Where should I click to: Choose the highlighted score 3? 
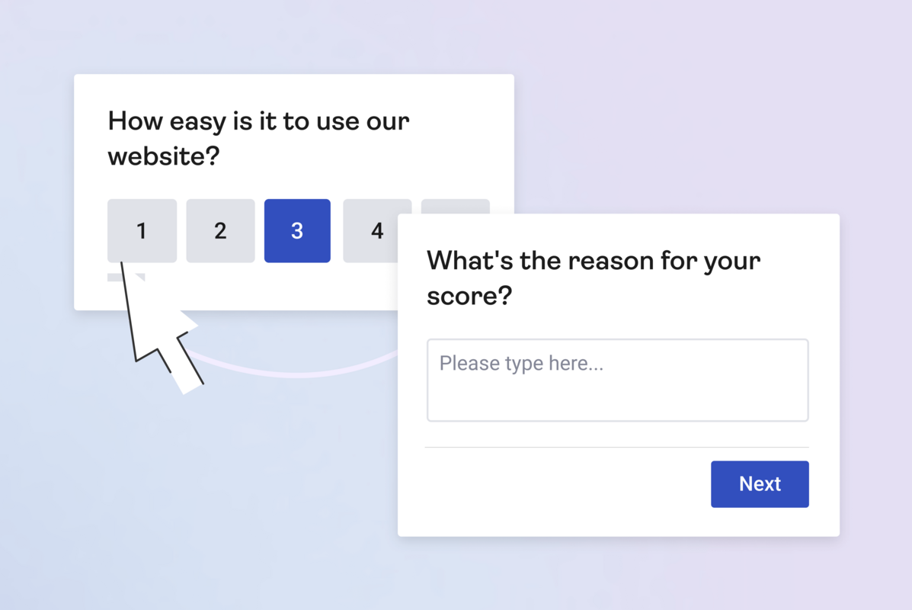pyautogui.click(x=297, y=230)
